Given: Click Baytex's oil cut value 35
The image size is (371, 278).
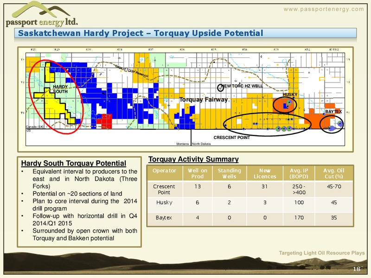Looking at the screenshot, I should pos(334,217).
